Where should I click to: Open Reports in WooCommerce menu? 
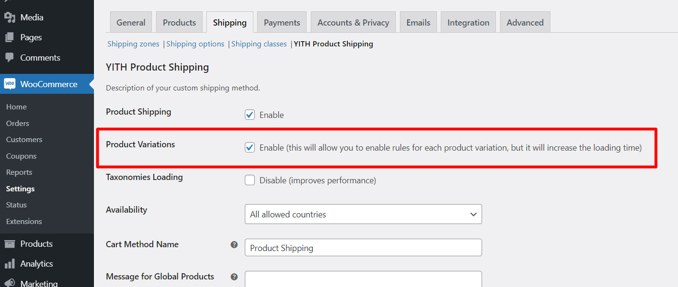19,172
